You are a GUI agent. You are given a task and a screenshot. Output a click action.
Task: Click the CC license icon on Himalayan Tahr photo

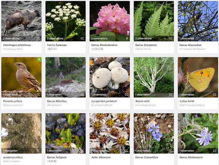38,38
